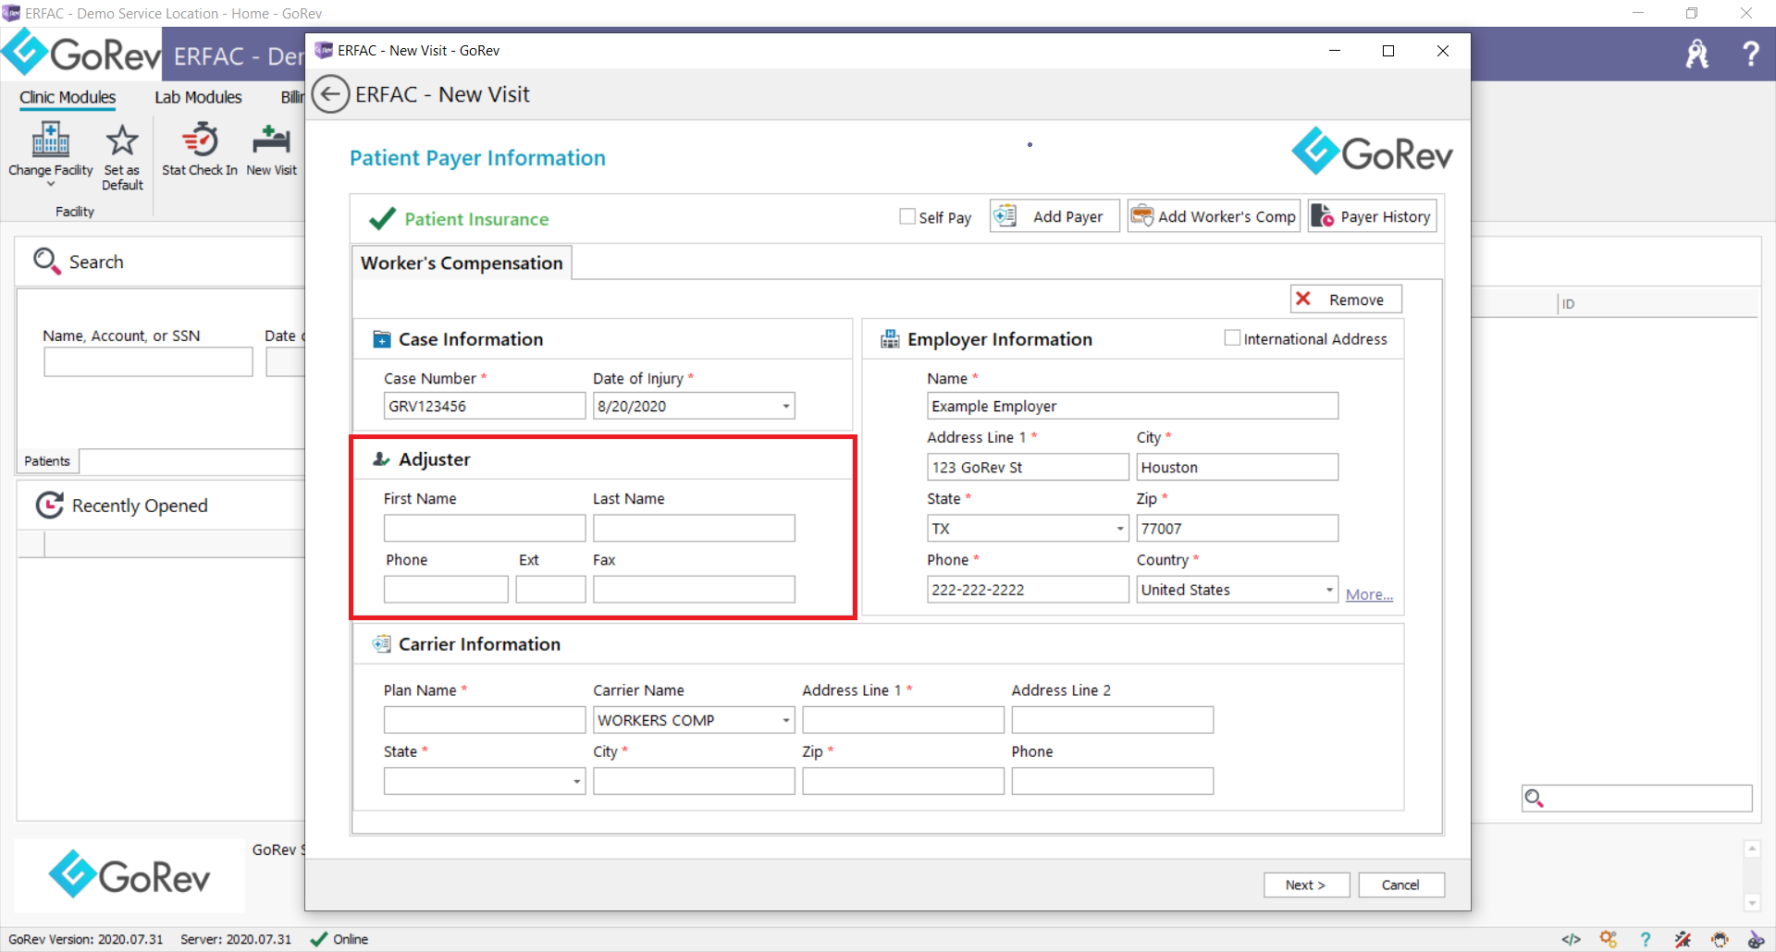This screenshot has width=1776, height=952.
Task: Enable International Address checkbox
Action: point(1232,338)
